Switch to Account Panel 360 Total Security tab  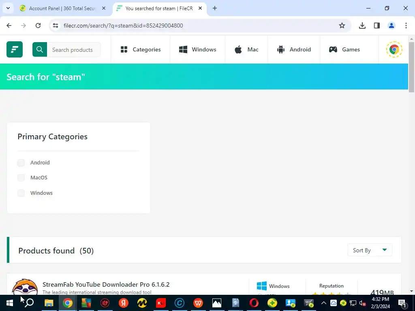click(62, 9)
